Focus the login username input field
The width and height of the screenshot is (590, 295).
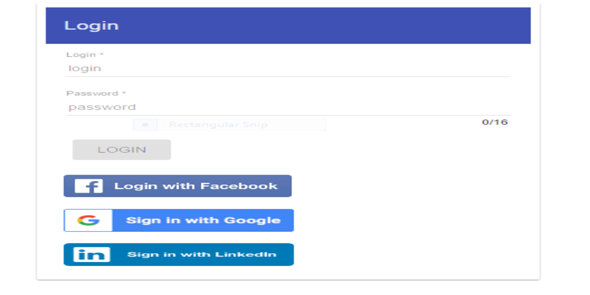point(288,68)
